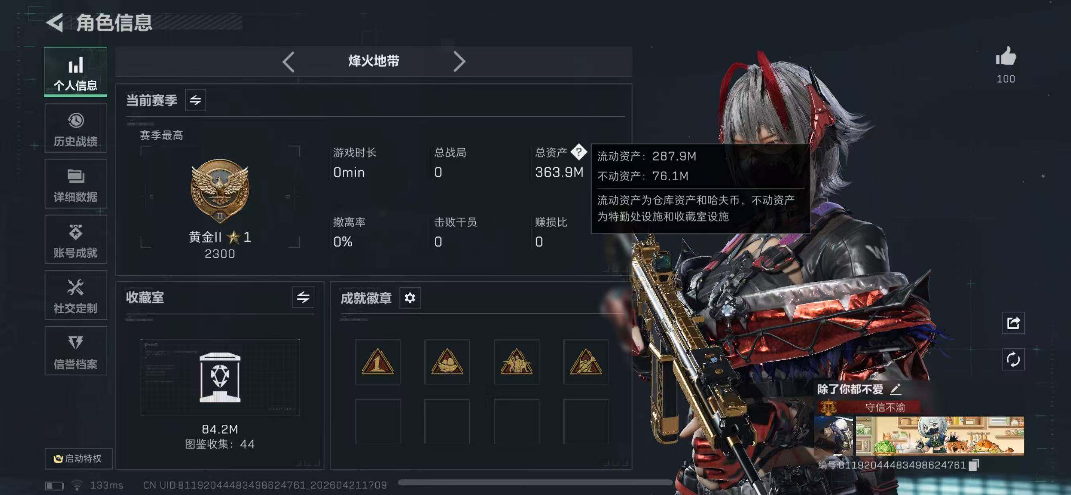Screen dimensions: 1071x495
Task: Edit nickname with the pencil icon
Action: (896, 389)
